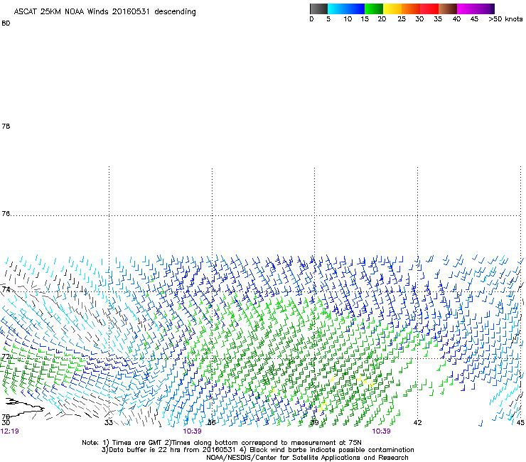526x462 pixels.
Task: Click the gray 0-5 knots legend swatch
Action: click(x=318, y=9)
